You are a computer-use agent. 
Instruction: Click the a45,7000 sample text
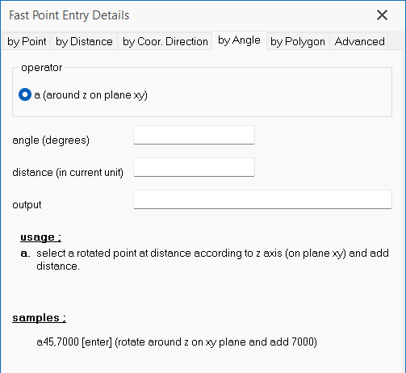[x=177, y=342]
